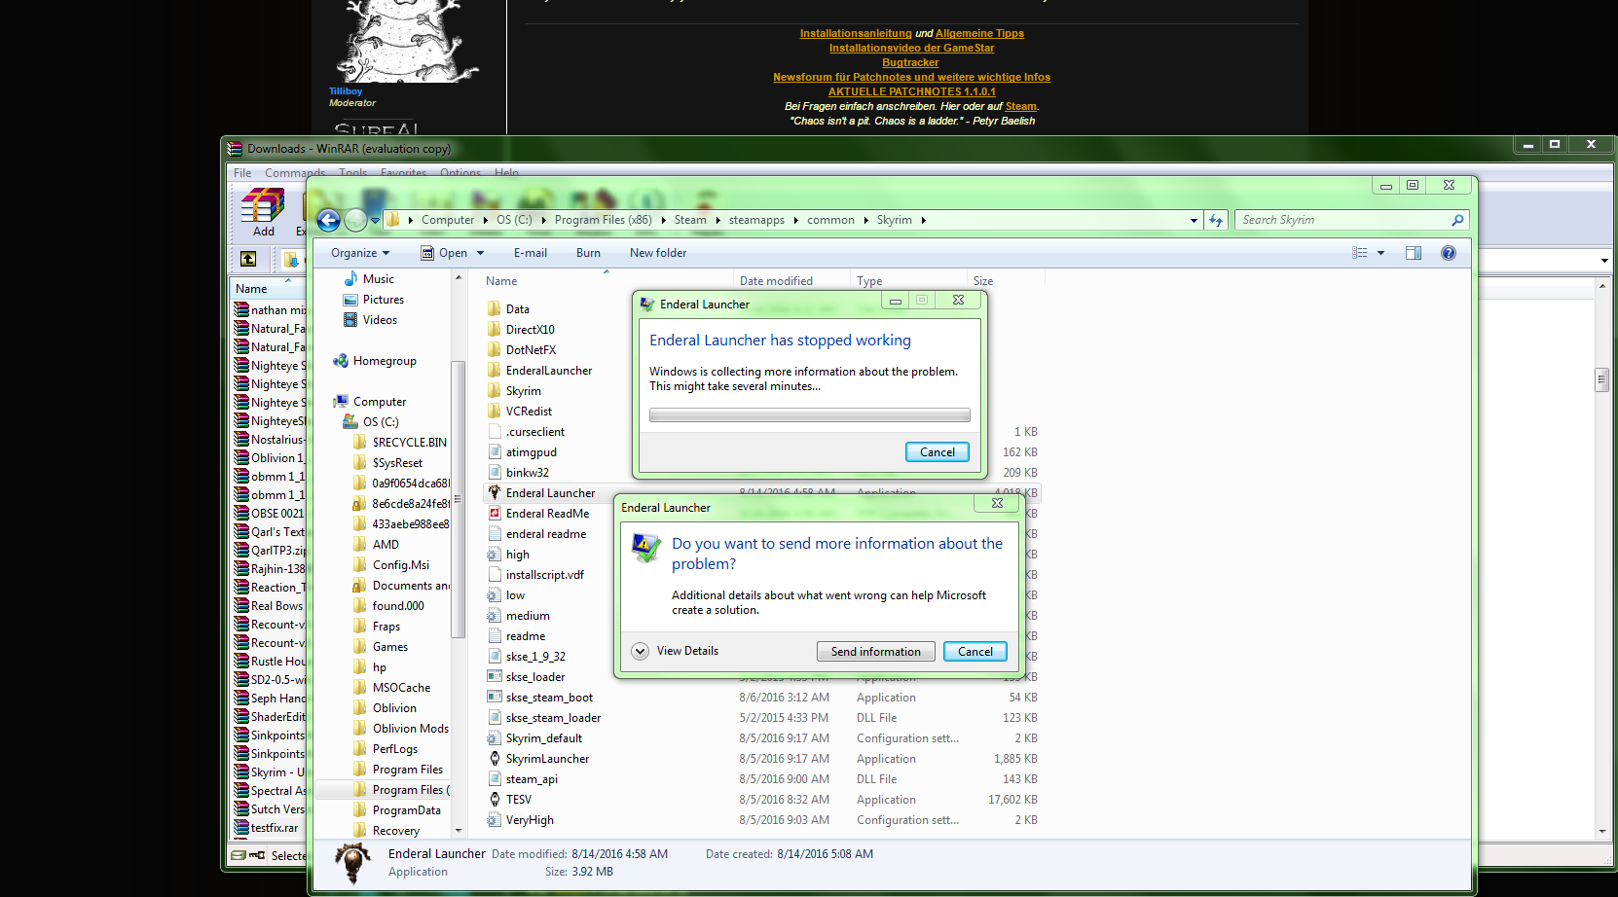This screenshot has width=1618, height=897.
Task: Click Explorer's Forward arrow button
Action: pyautogui.click(x=355, y=221)
